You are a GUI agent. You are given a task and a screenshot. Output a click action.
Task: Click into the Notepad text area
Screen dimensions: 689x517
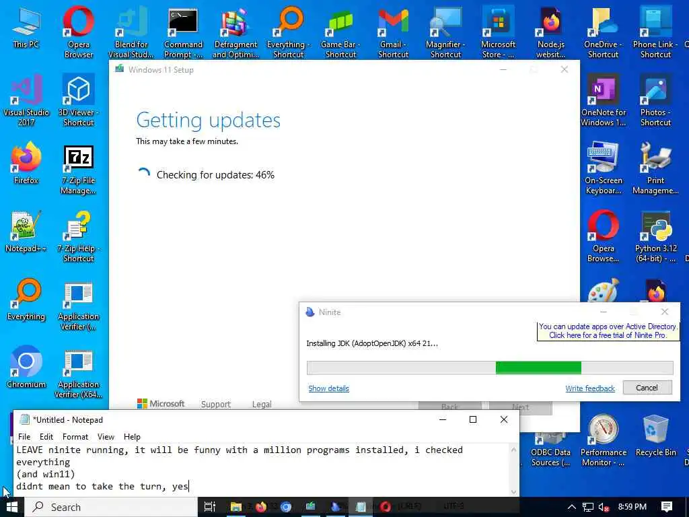pos(261,470)
